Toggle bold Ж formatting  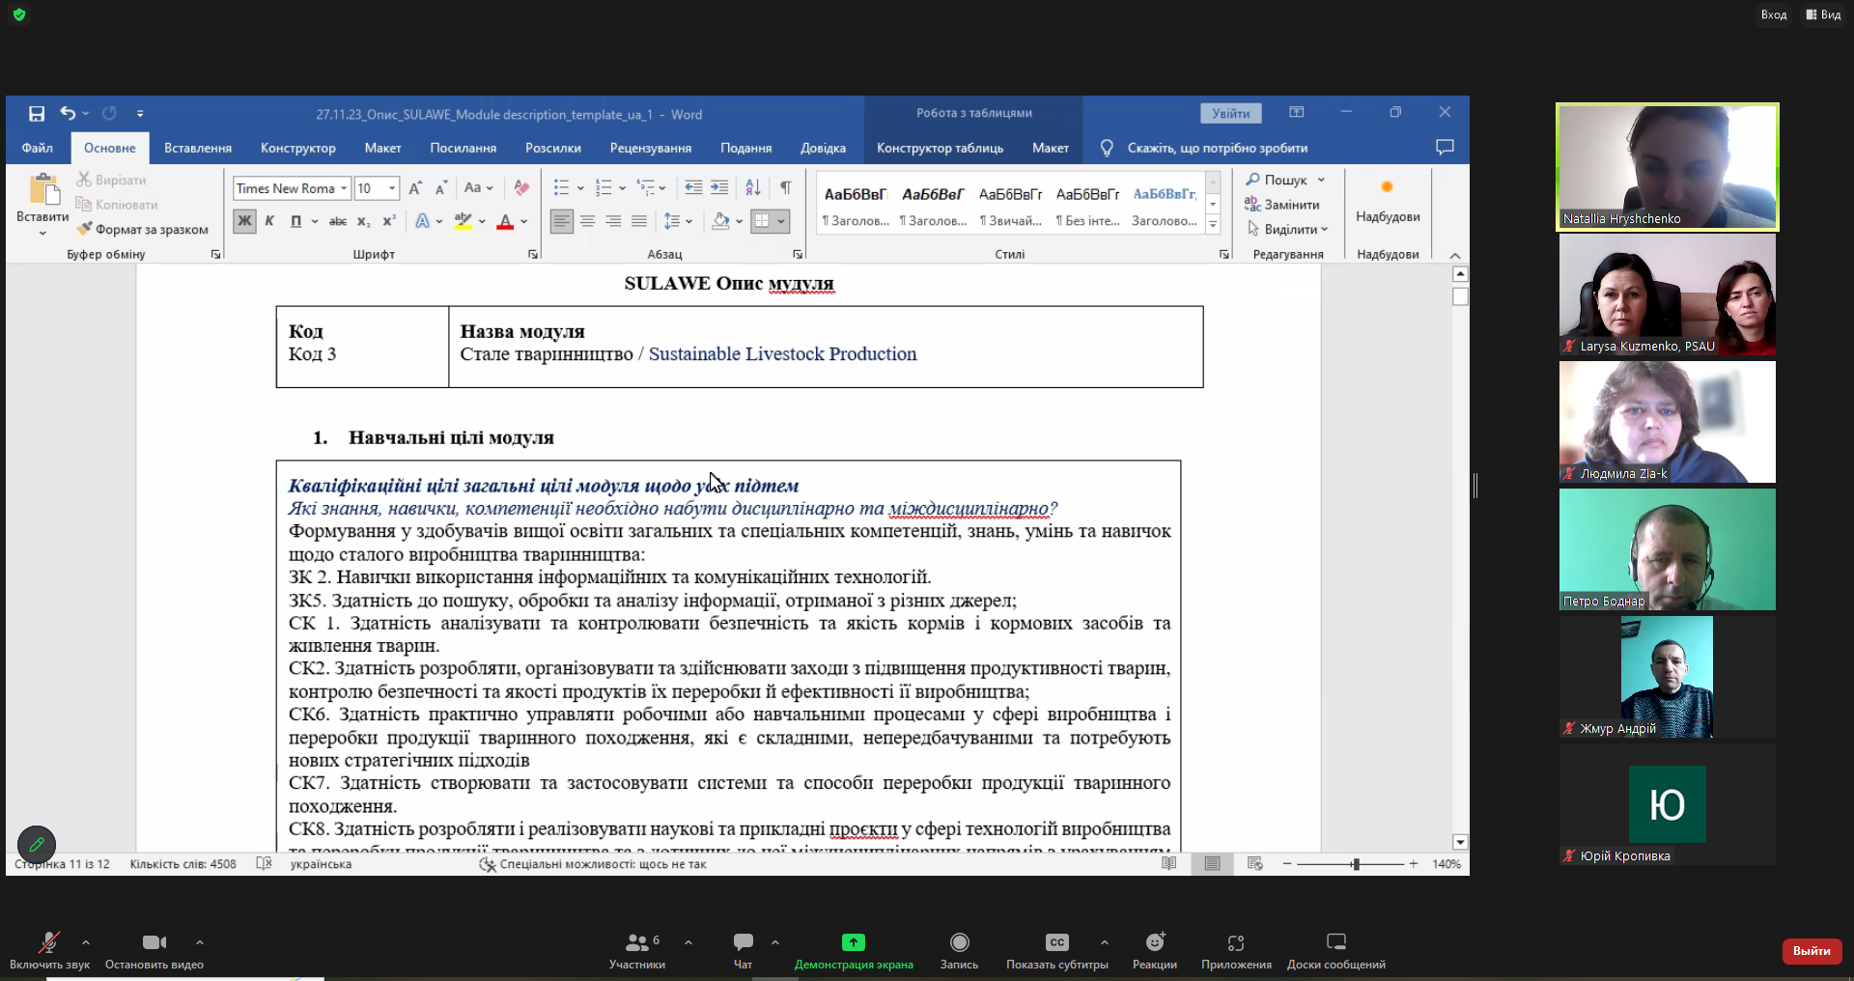[x=244, y=221]
